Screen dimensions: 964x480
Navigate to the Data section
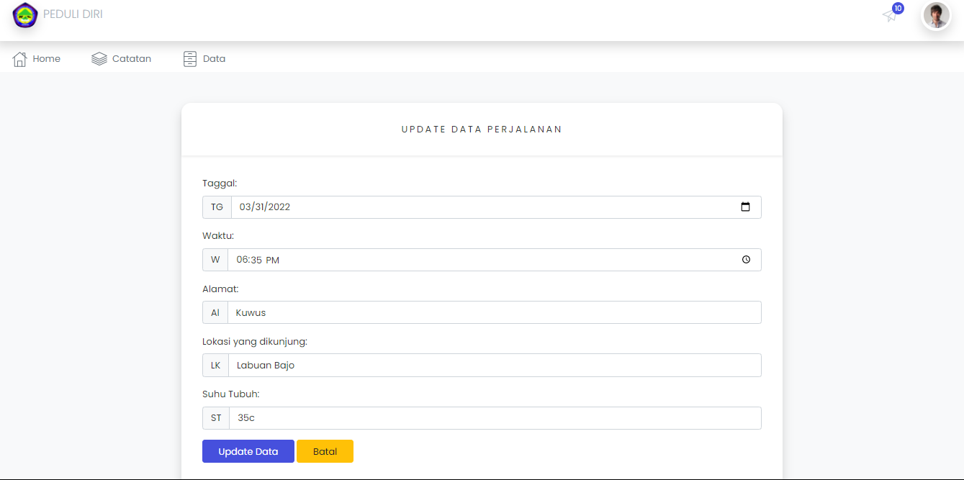(x=214, y=58)
